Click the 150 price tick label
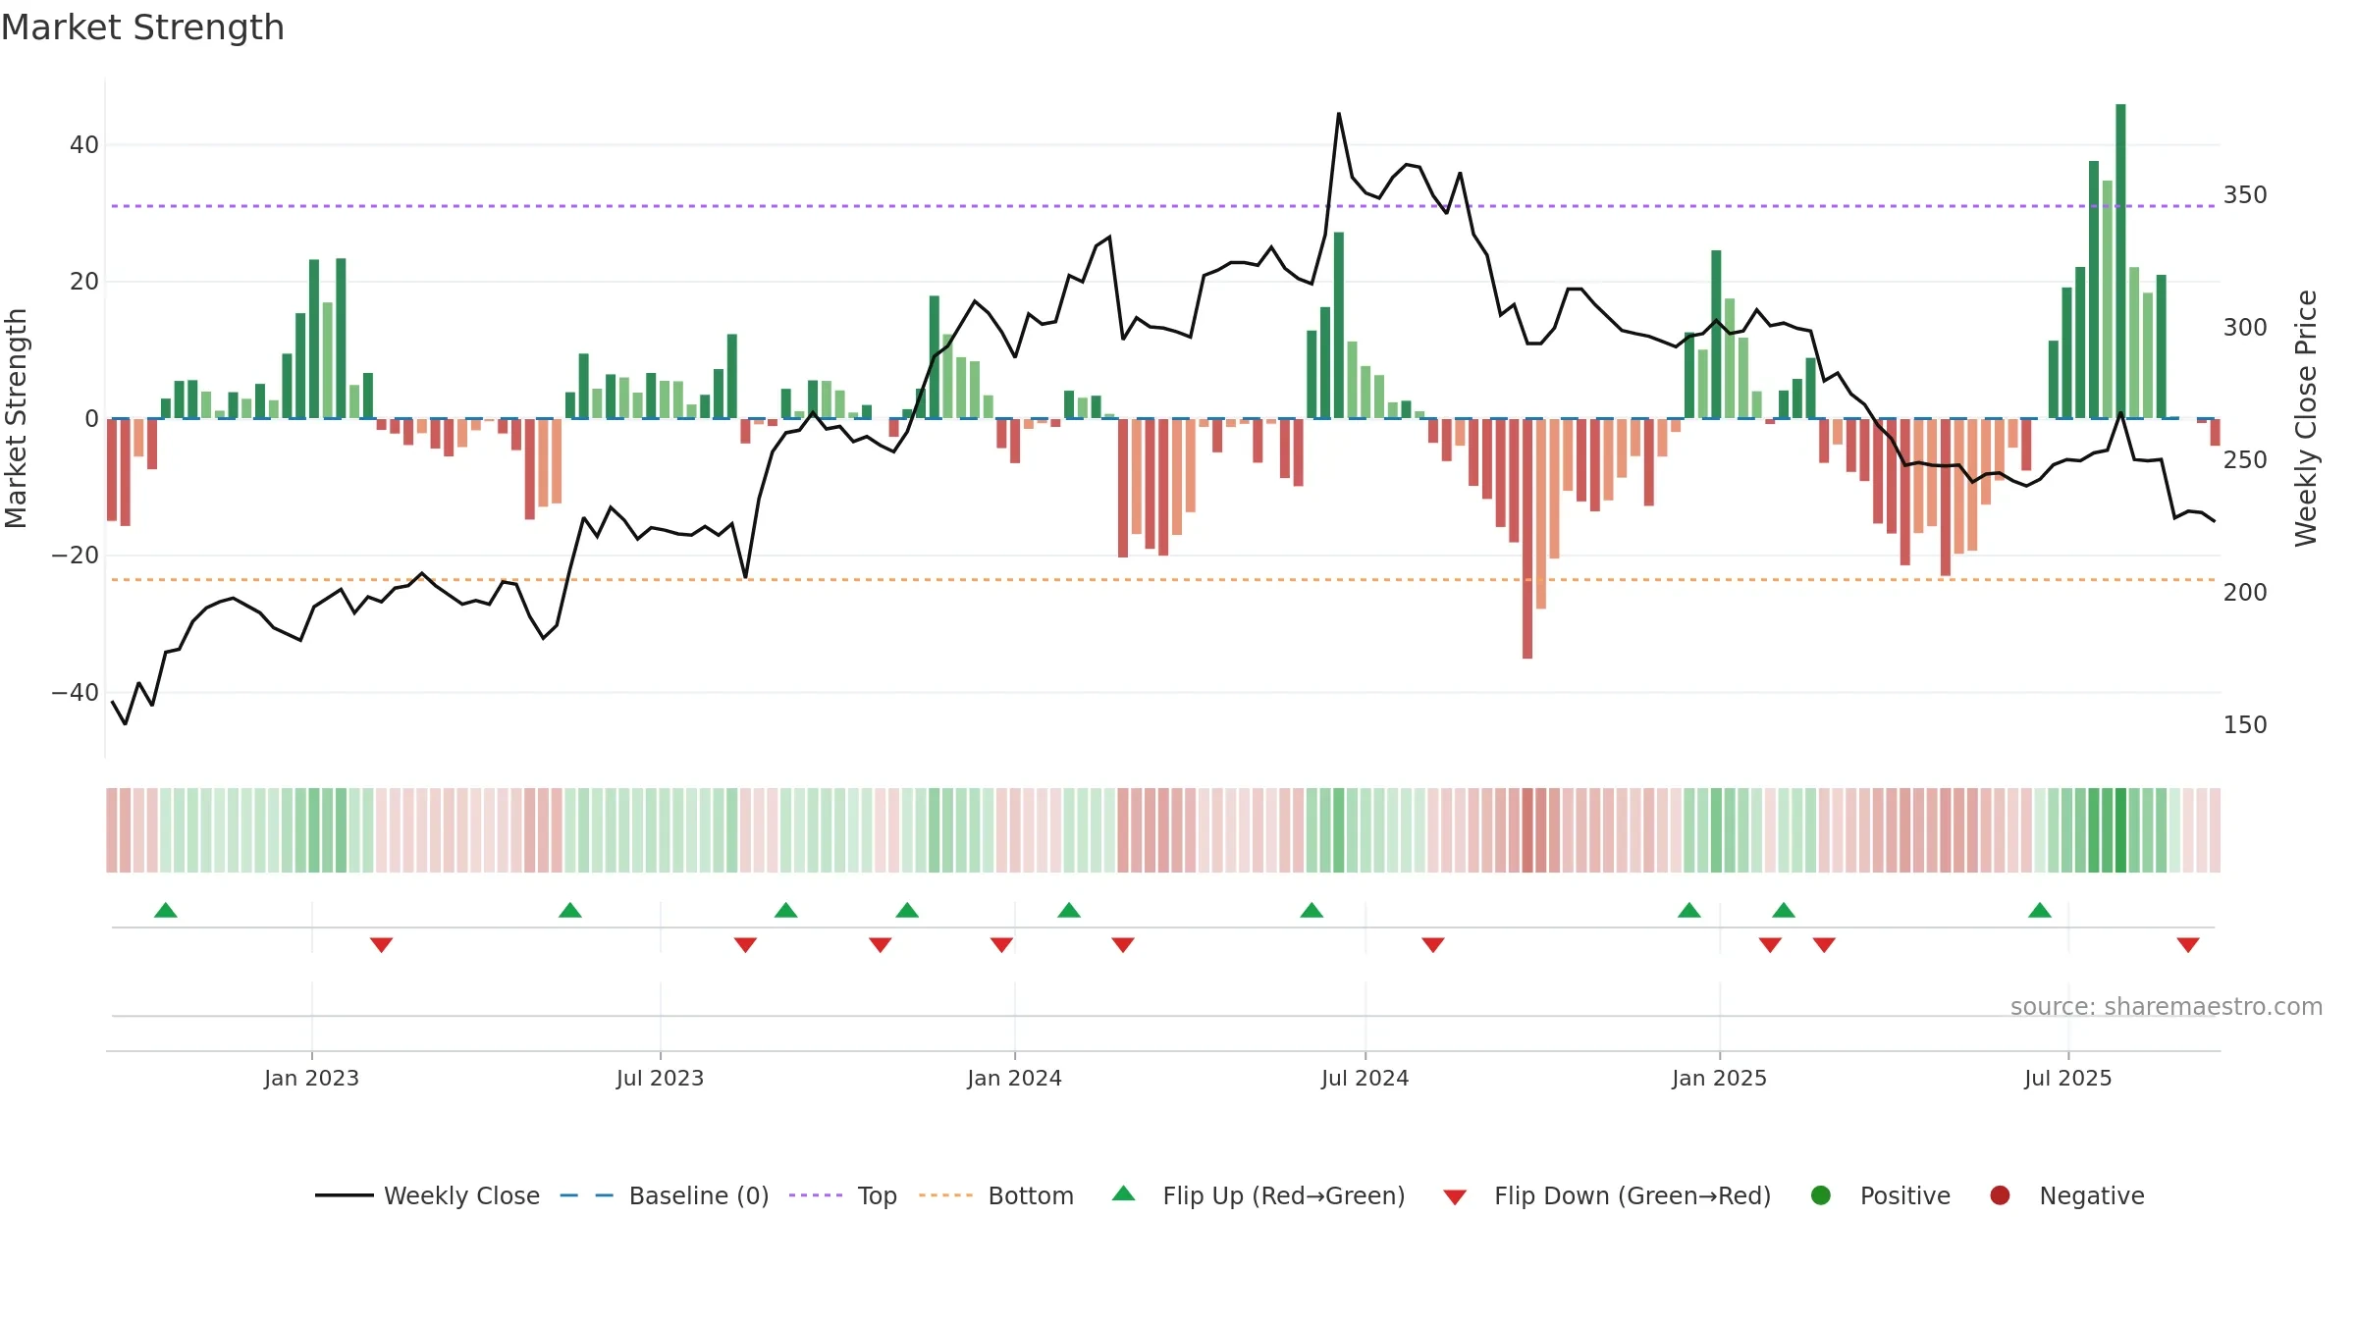 (2245, 725)
